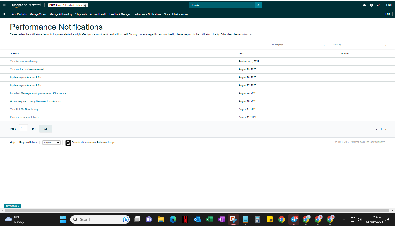
Task: Open 'Important Message about your Amazon ASIN invoice'
Action: (38, 93)
